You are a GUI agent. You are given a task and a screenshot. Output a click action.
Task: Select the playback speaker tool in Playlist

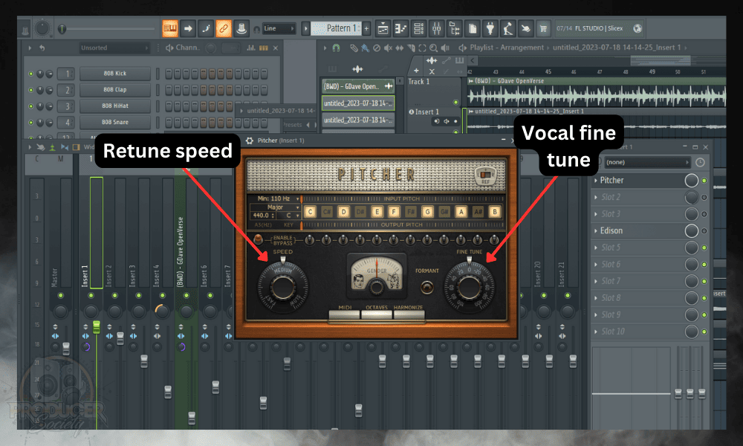(x=445, y=48)
